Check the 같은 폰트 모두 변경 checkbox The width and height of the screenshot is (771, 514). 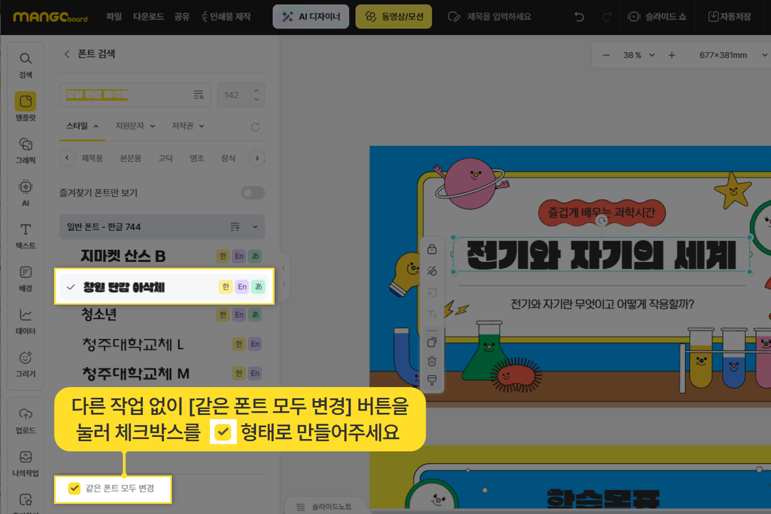point(74,488)
